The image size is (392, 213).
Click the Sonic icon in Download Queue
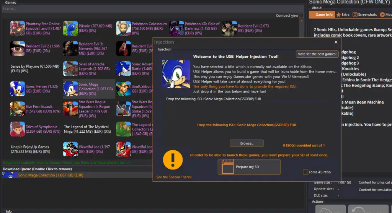click(10, 175)
